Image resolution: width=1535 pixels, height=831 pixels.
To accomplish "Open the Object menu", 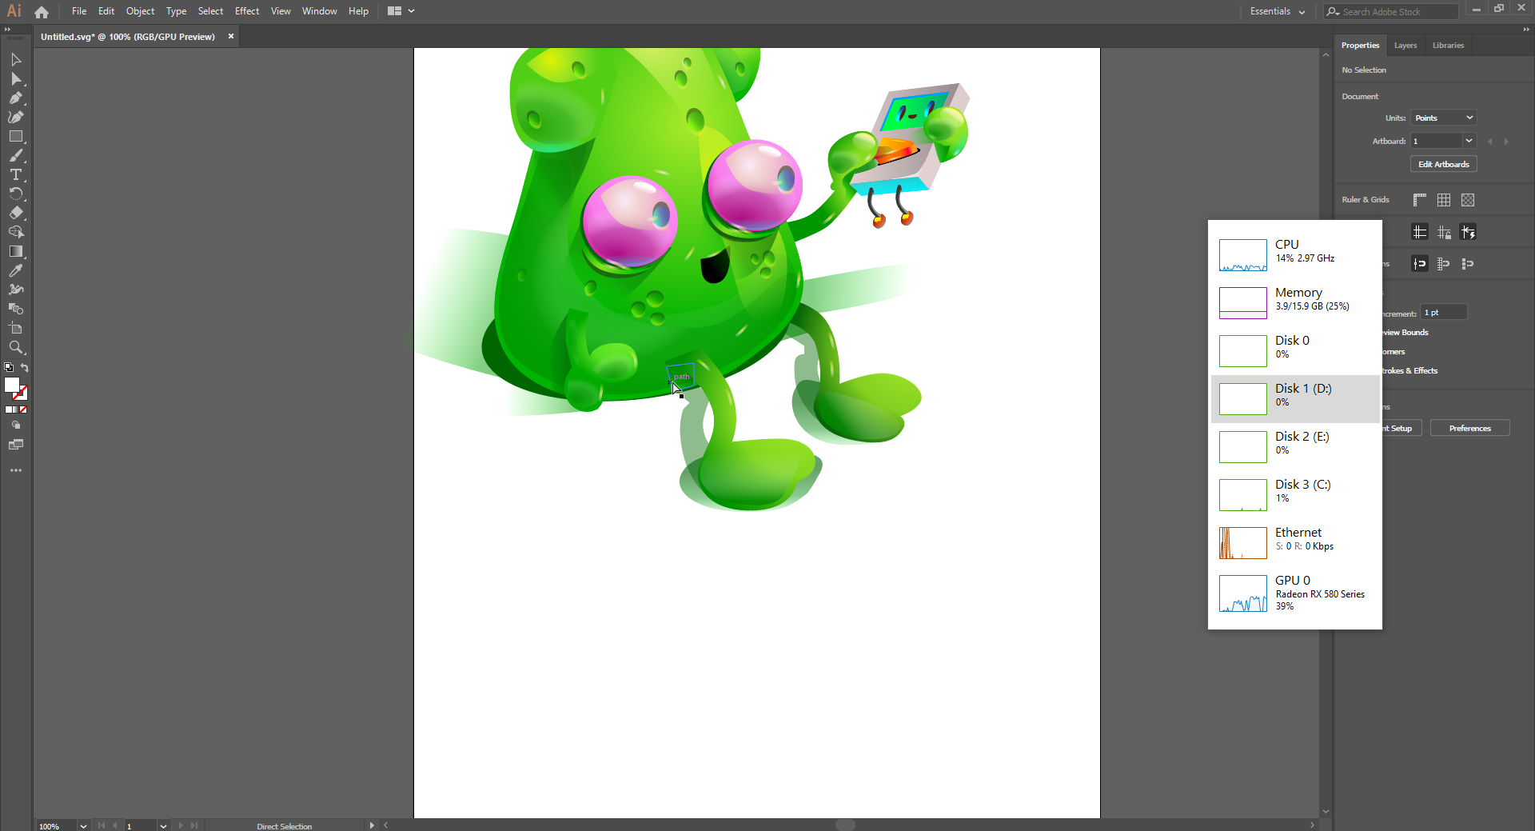I will click(x=140, y=11).
